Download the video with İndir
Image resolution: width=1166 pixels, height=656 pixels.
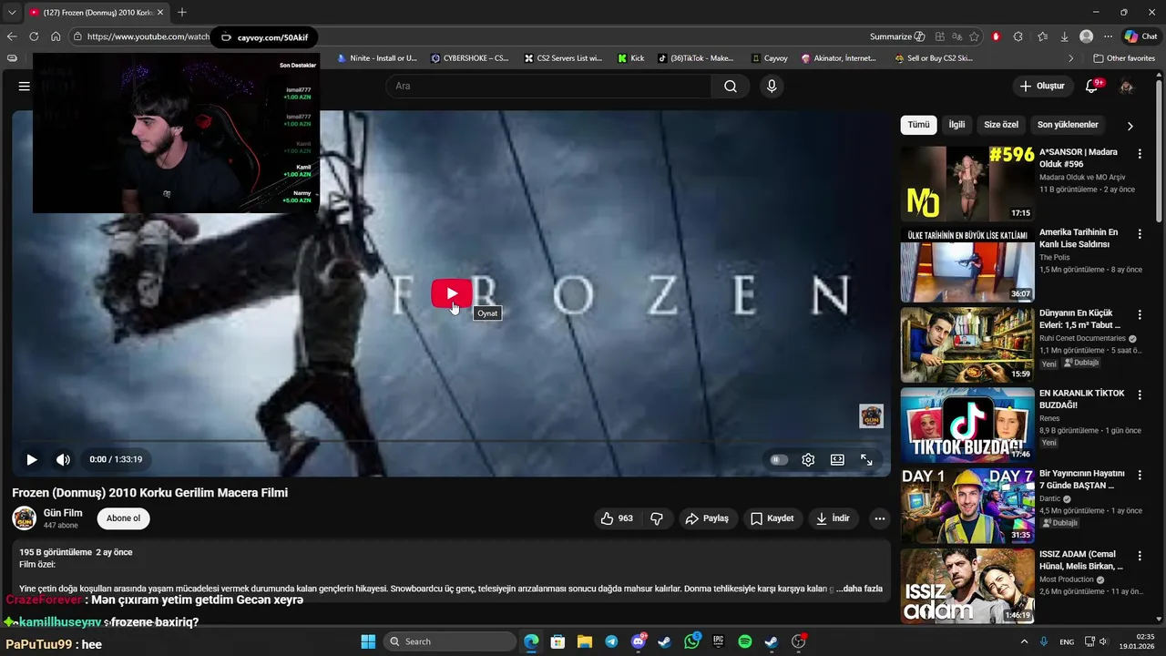pyautogui.click(x=834, y=518)
